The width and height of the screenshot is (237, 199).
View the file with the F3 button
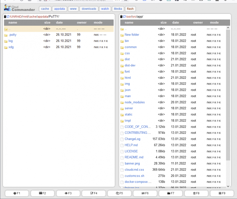click(68, 193)
